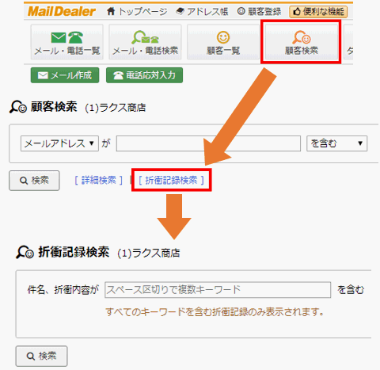Click the customer search text field
The image size is (380, 370).
(x=208, y=143)
